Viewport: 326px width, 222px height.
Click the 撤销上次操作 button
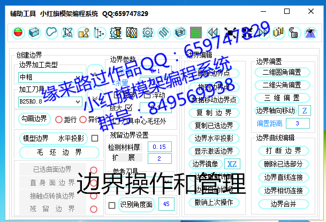(x=214, y=202)
